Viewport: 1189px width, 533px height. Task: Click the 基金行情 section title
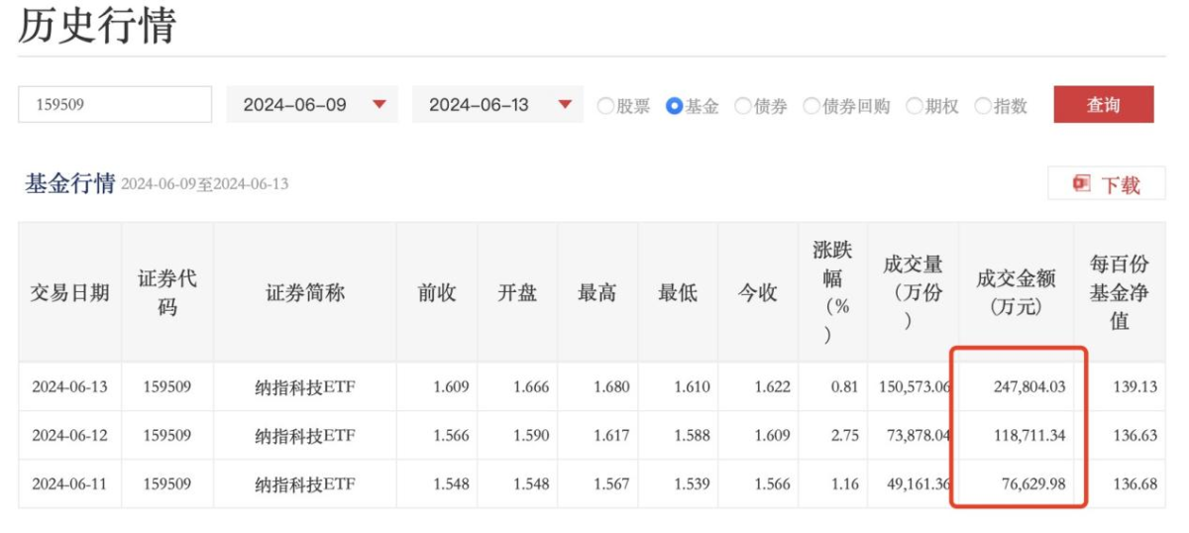(69, 184)
